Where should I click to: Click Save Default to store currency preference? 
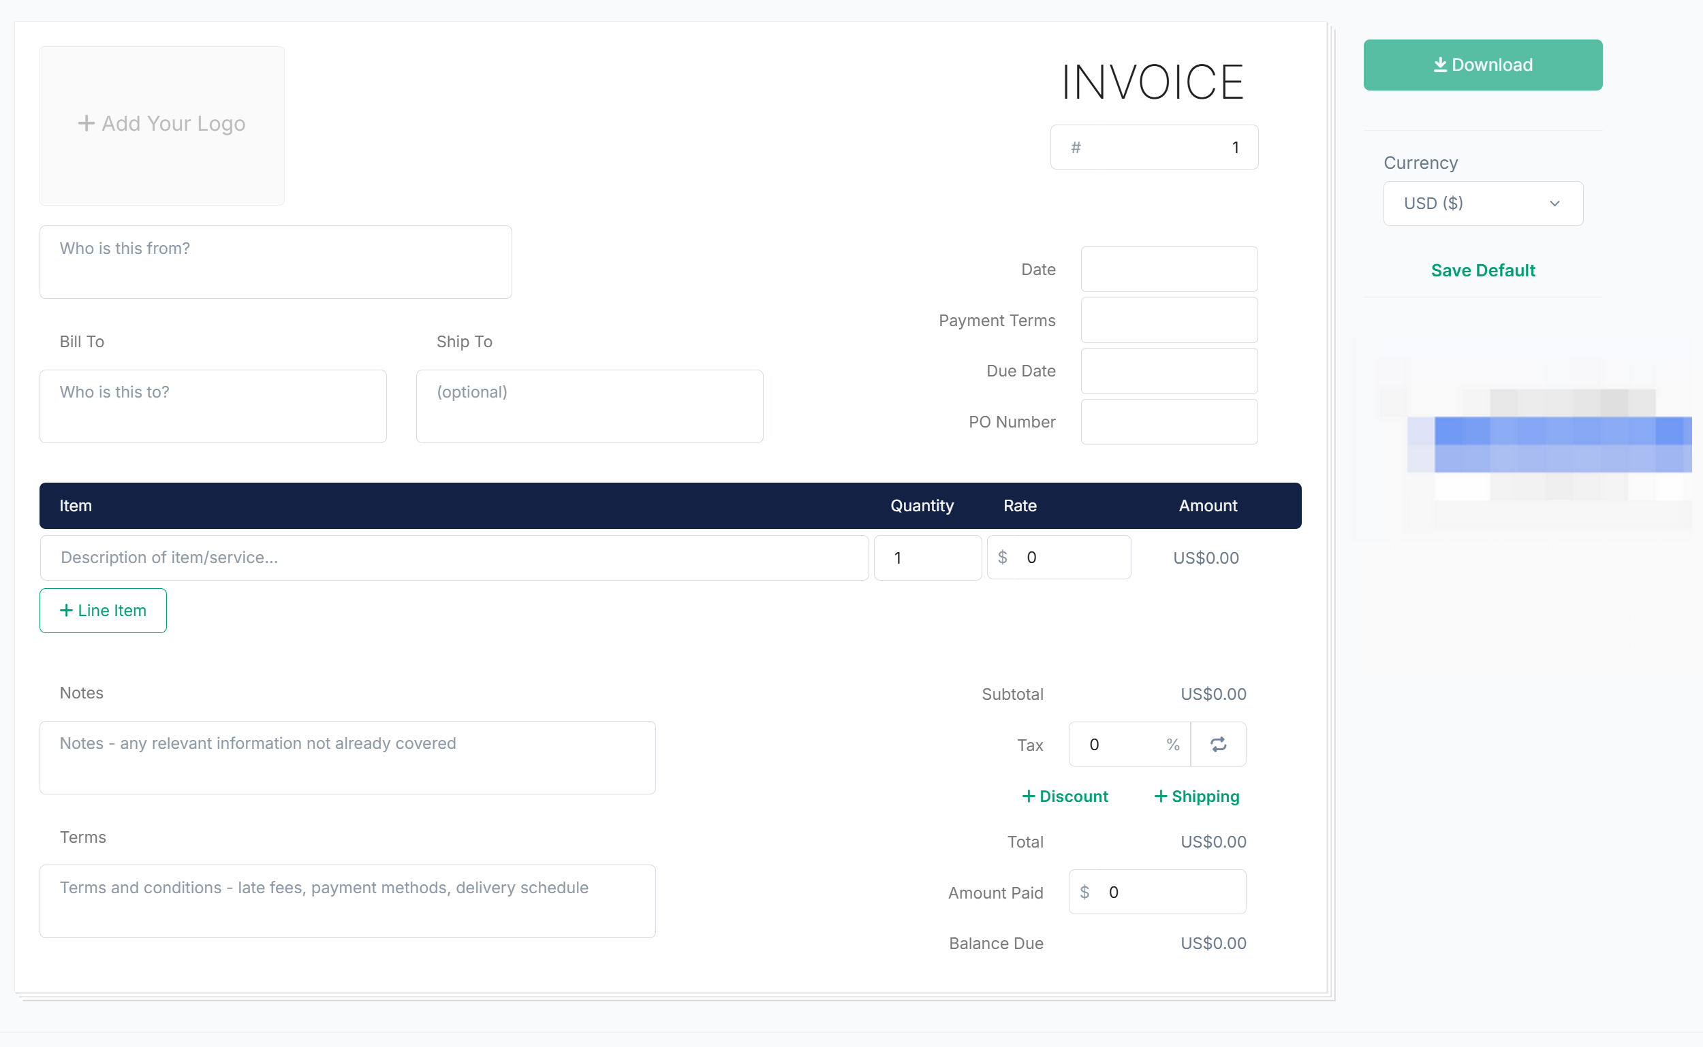pyautogui.click(x=1482, y=270)
